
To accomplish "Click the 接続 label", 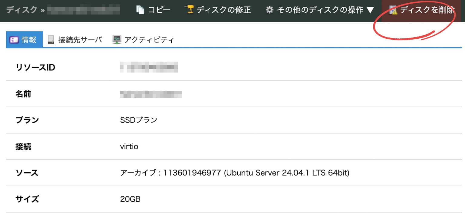I will (x=23, y=147).
